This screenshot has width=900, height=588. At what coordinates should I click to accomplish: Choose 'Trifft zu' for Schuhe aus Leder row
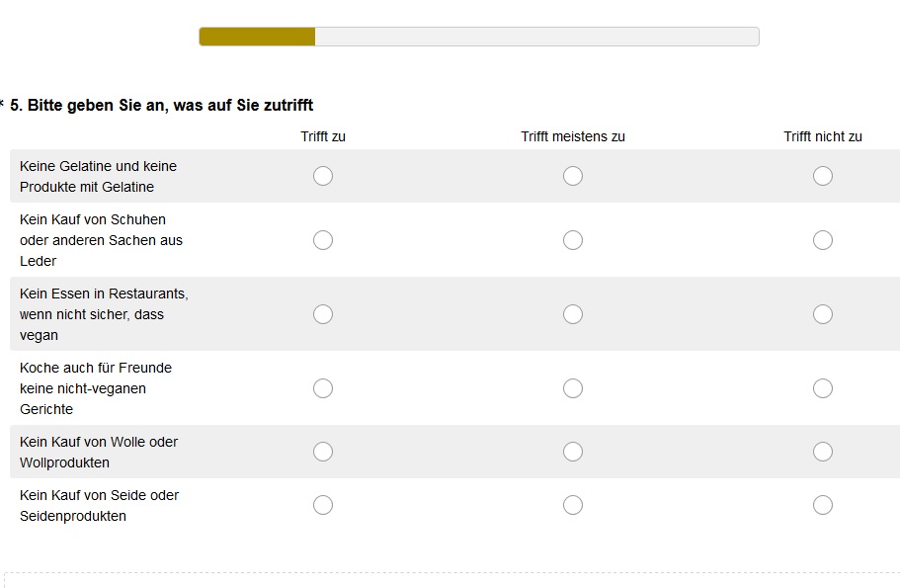coord(323,240)
